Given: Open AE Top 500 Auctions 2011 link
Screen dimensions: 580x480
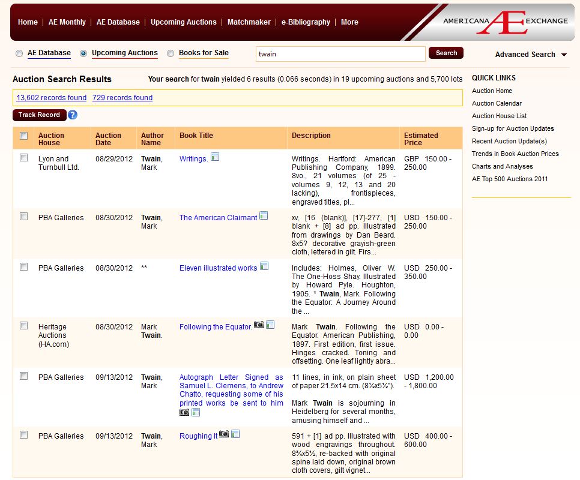Looking at the screenshot, I should tap(510, 179).
